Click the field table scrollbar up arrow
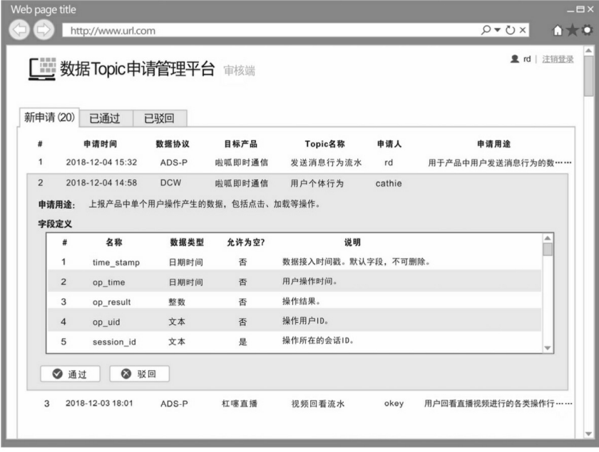 tap(548, 238)
